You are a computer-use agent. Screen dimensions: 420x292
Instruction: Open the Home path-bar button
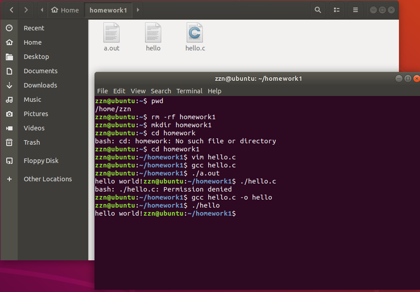pos(65,10)
